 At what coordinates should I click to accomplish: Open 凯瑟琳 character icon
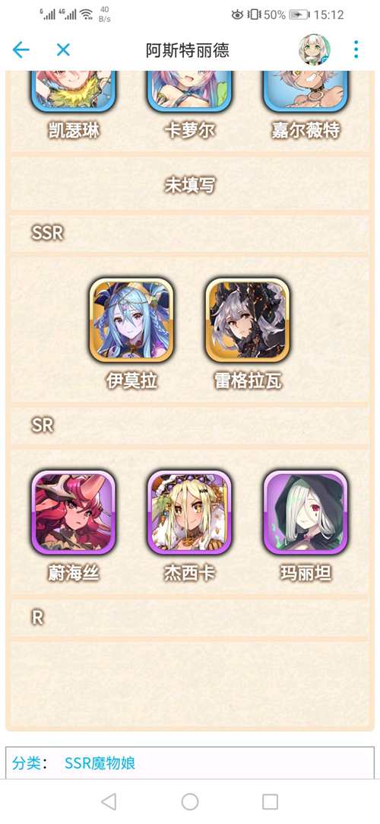pos(74,91)
